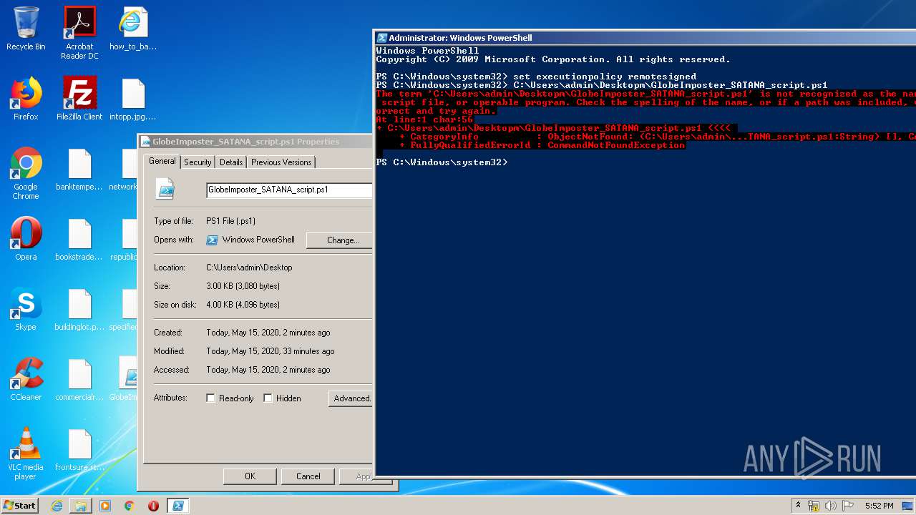Screen dimensions: 916x515
Task: Click the network icon in system tray
Action: coord(814,506)
